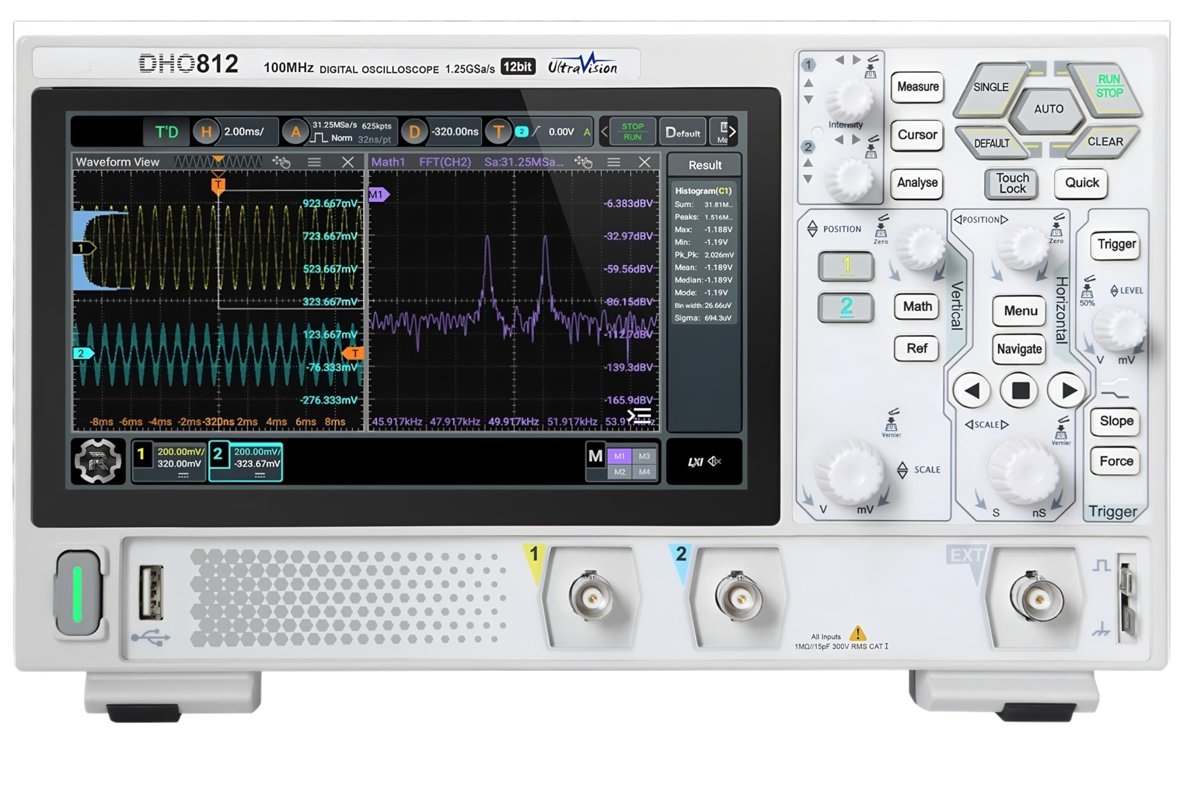The image size is (1184, 790).
Task: Toggle the M2 math channel tile
Action: (x=619, y=472)
